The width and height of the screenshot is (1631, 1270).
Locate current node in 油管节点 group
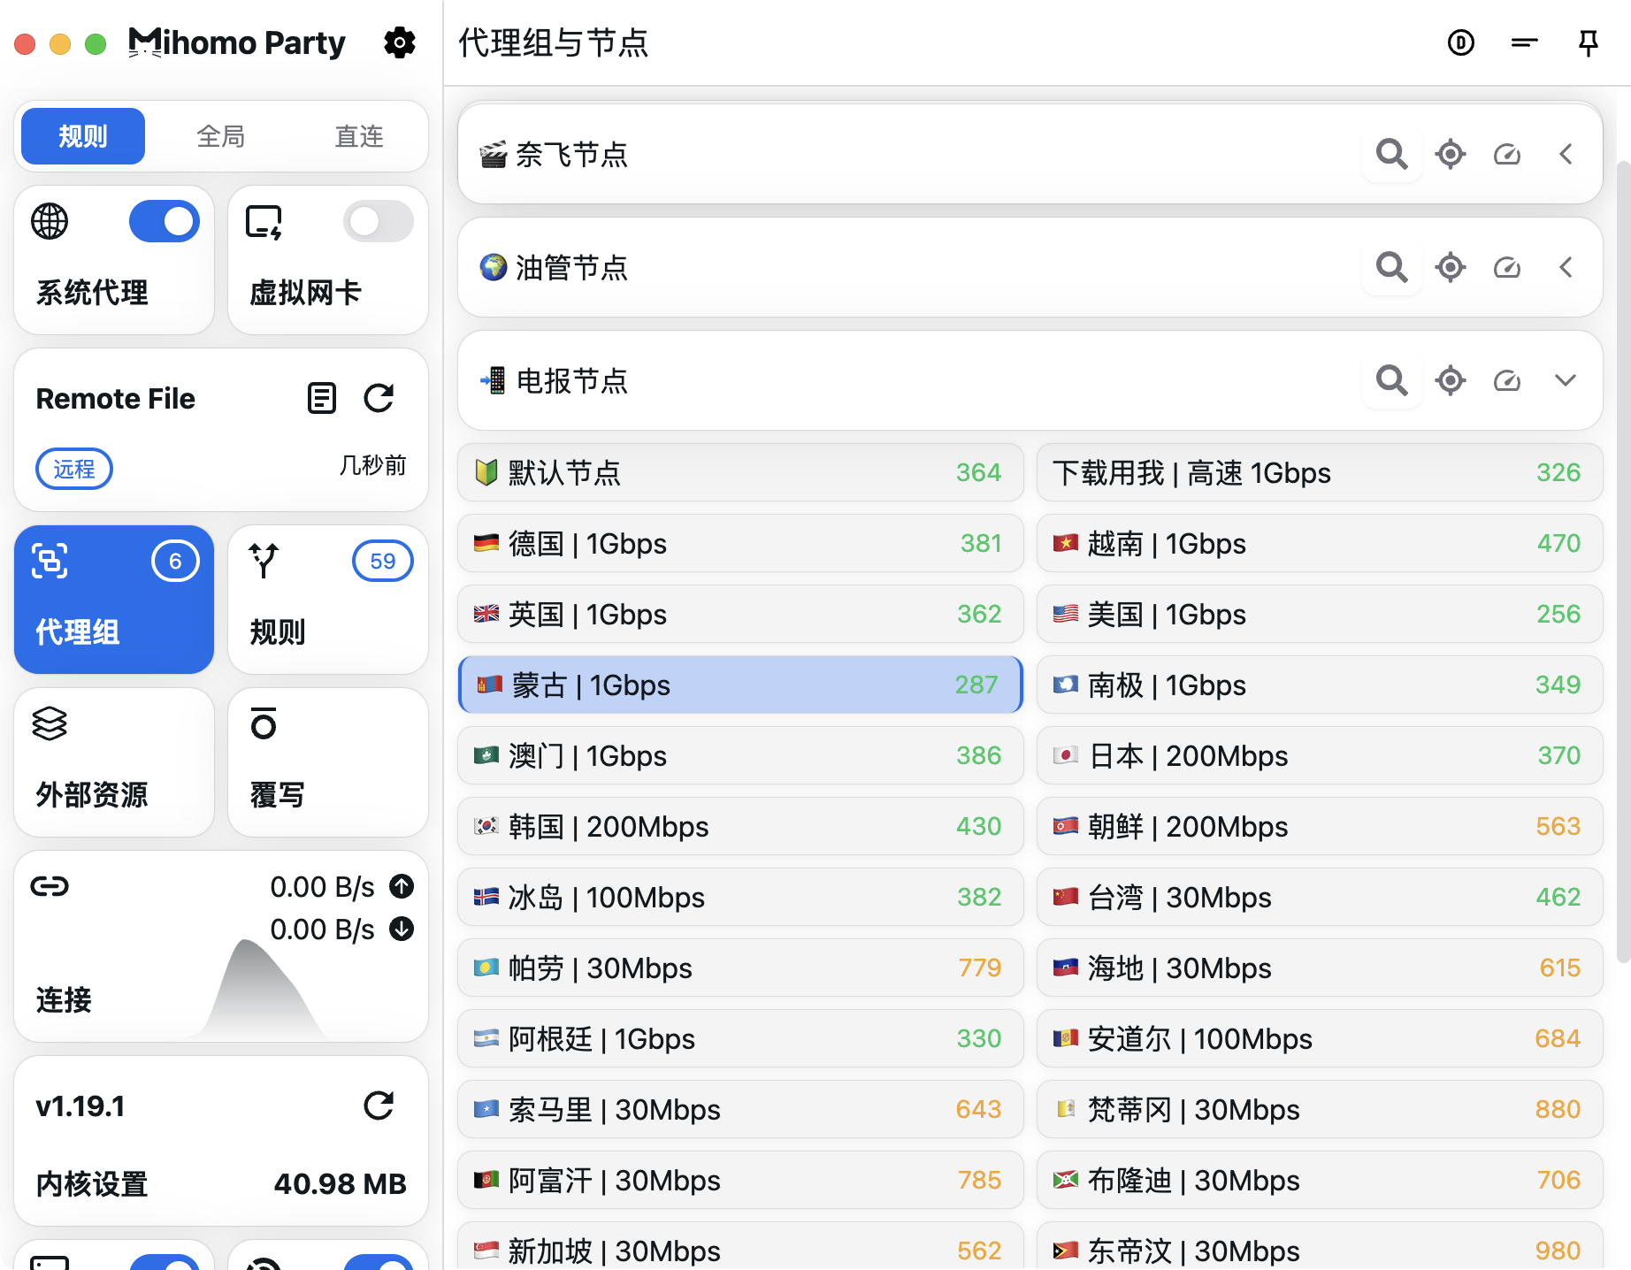point(1451,267)
